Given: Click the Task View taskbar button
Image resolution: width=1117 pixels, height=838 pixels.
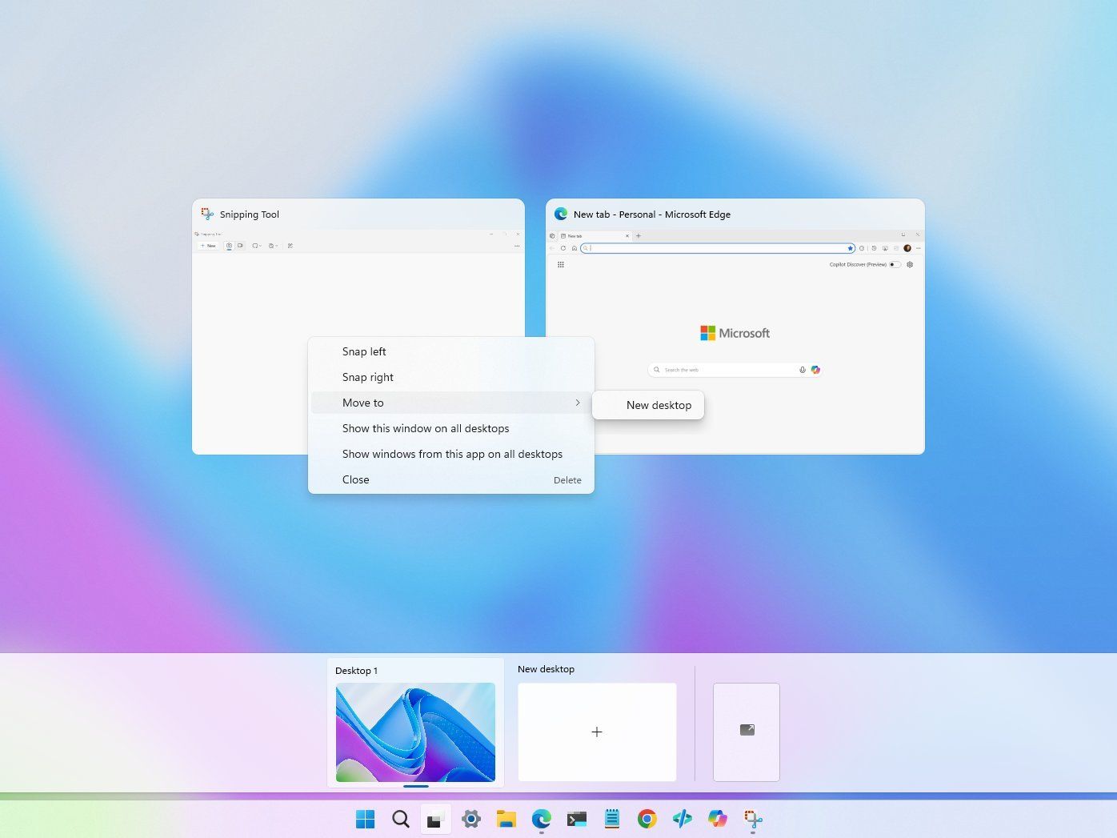Looking at the screenshot, I should tap(436, 819).
